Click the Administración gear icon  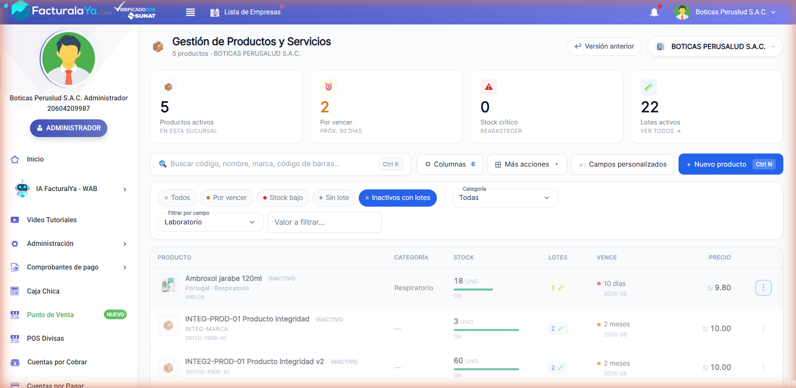pos(15,244)
